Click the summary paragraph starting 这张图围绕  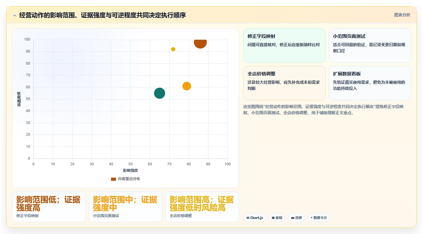click(323, 110)
